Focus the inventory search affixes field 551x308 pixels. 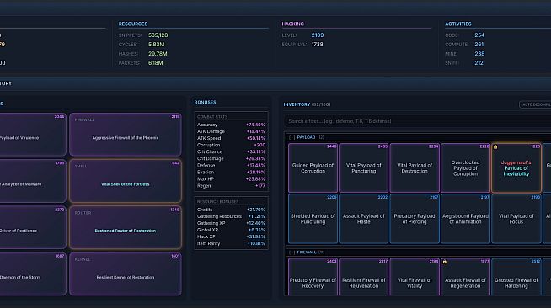pos(418,121)
